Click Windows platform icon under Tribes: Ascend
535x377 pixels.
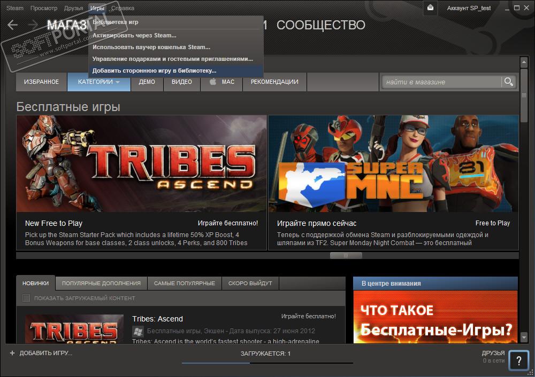pos(138,331)
